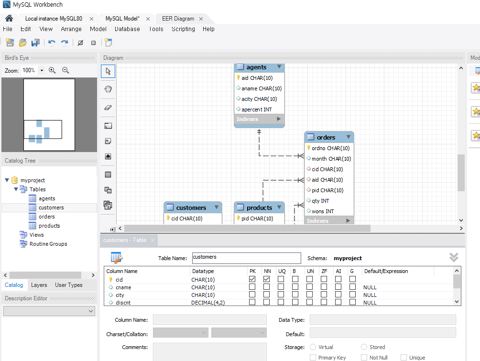Image resolution: width=480 pixels, height=361 pixels.
Task: Click the diagram vertical scrollbar thumb
Action: [x=461, y=173]
